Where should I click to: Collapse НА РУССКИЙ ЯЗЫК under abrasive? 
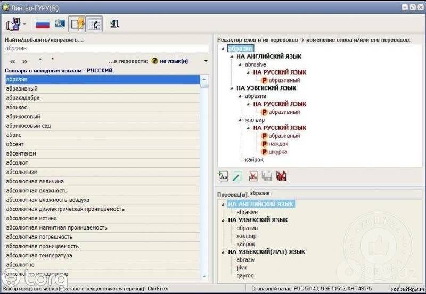coord(248,72)
